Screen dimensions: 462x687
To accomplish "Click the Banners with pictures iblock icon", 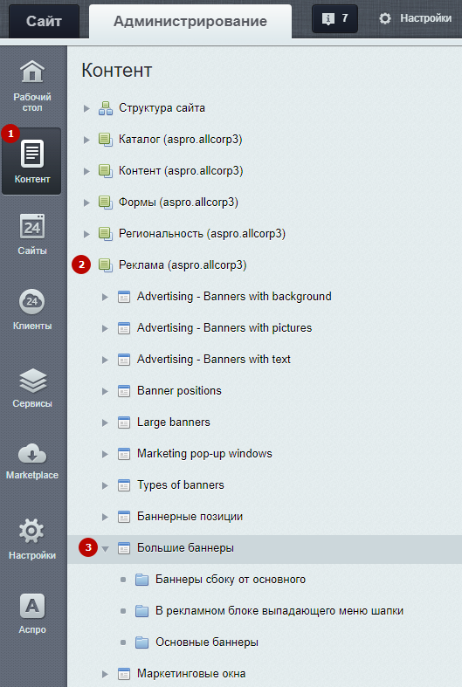I will coord(124,328).
